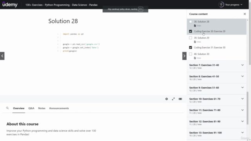Image resolution: width=251 pixels, height=141 pixels.
Task: Click the 'About this course' heading
Action: click(22, 124)
